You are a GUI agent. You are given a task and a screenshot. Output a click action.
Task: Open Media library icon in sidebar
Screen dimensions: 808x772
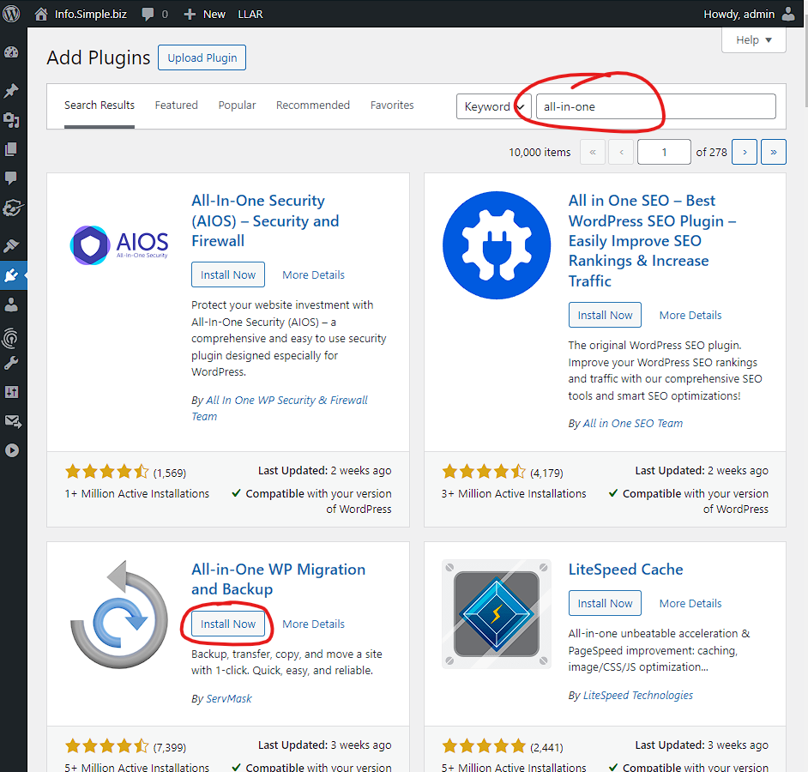[x=11, y=120]
